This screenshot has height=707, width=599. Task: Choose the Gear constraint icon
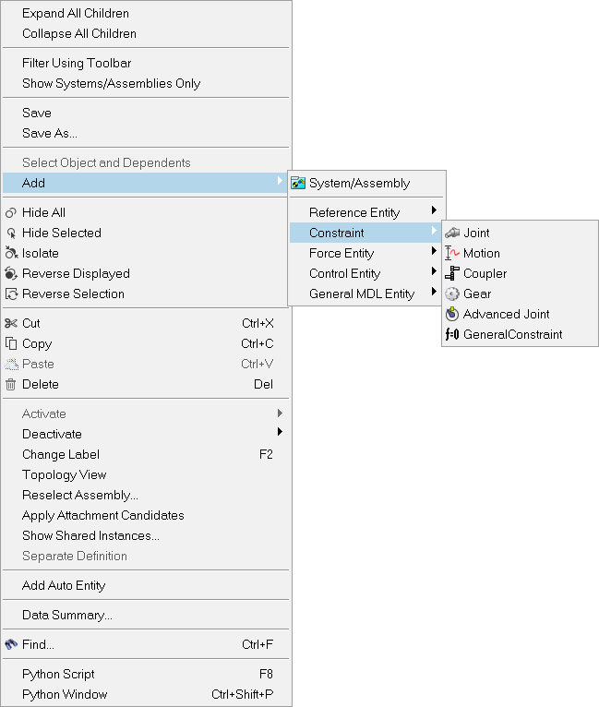pos(452,294)
